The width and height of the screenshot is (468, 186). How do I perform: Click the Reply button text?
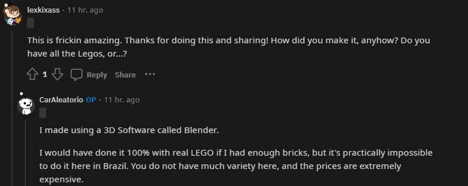click(x=97, y=75)
